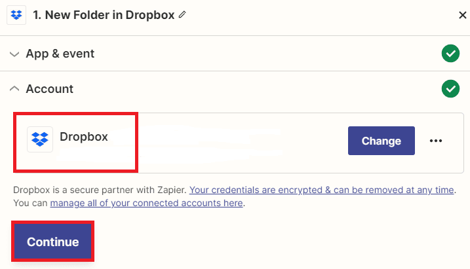
Task: Select the Account section heading
Action: click(50, 88)
